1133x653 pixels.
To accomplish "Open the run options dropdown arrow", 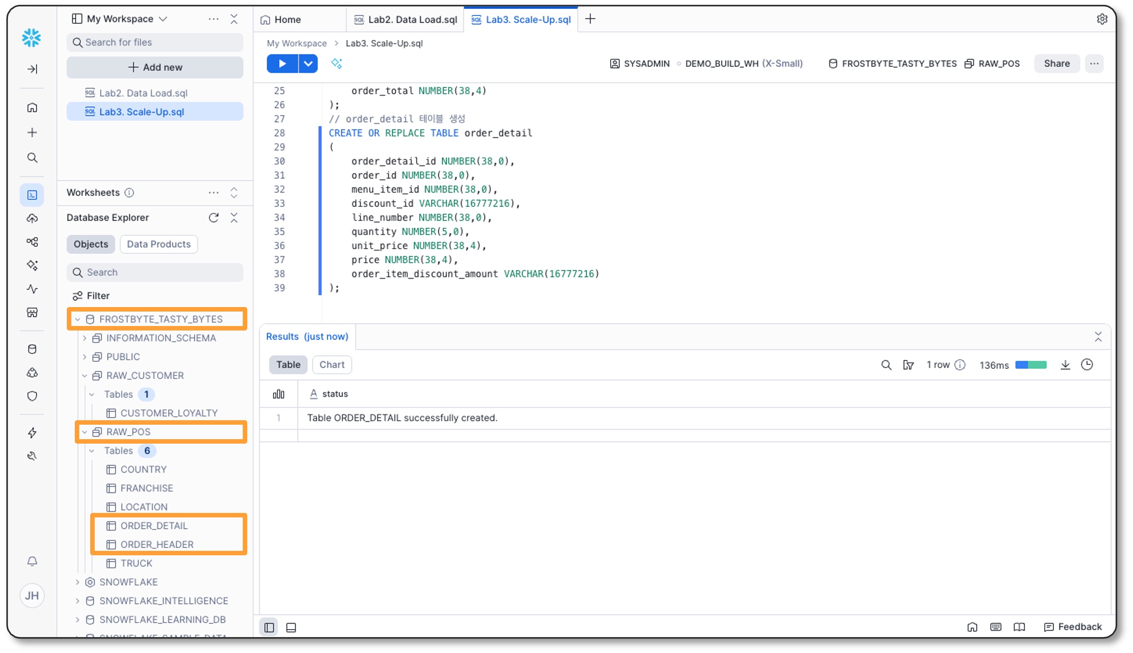I will [308, 64].
